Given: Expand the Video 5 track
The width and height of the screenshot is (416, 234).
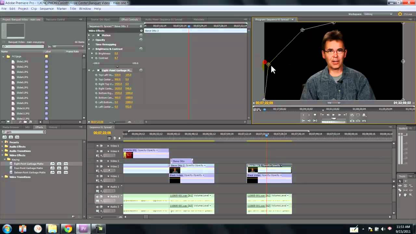Looking at the screenshot, I should coord(108,146).
